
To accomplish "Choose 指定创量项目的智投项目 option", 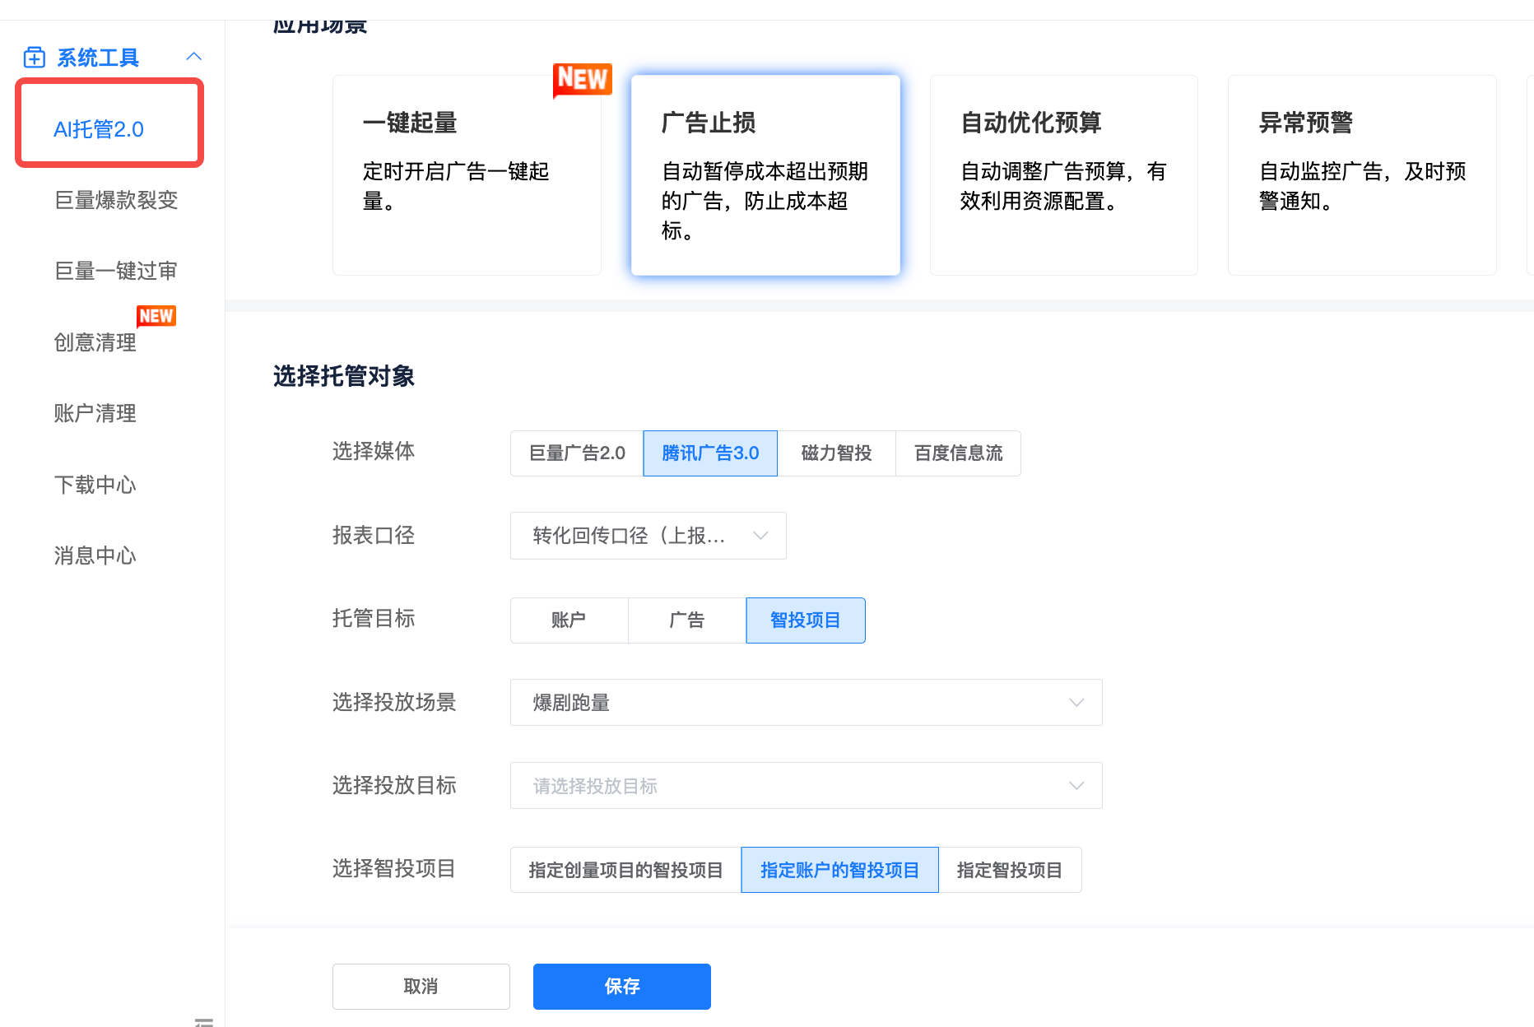I will (x=625, y=870).
